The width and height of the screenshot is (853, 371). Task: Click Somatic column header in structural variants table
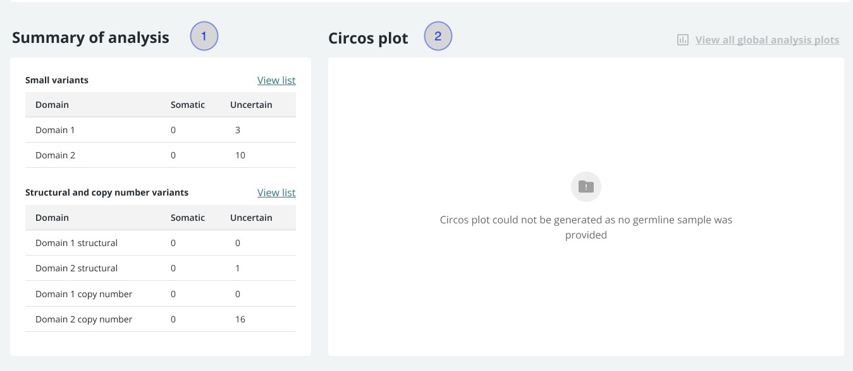[188, 218]
